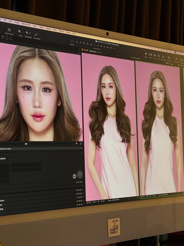The width and height of the screenshot is (184, 246).
Task: Open the Image Layer dropdown
Action: pos(94,51)
